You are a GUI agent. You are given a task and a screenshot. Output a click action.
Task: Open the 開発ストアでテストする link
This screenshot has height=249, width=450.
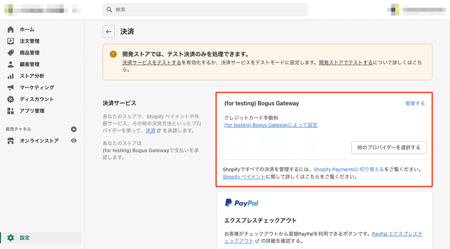pyautogui.click(x=346, y=63)
